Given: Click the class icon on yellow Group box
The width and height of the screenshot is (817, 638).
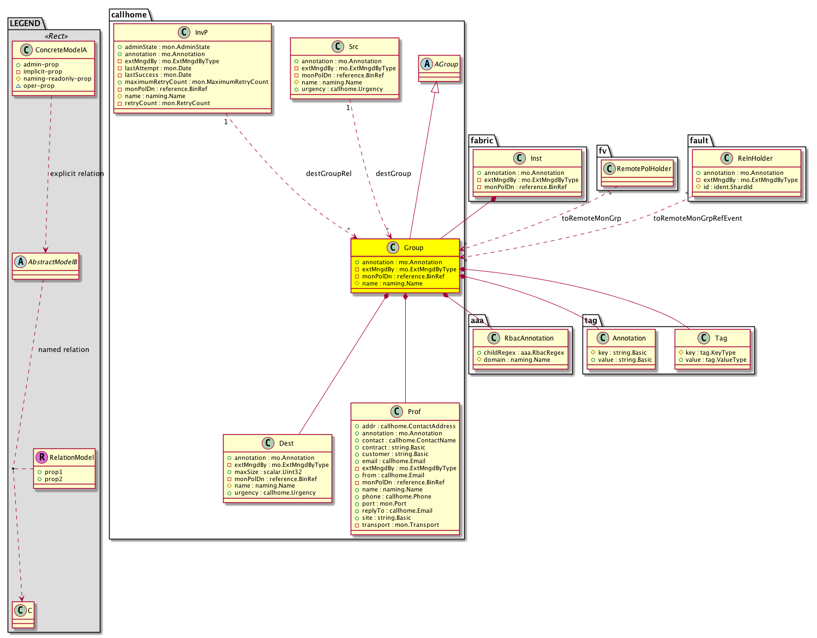Looking at the screenshot, I should pyautogui.click(x=392, y=247).
